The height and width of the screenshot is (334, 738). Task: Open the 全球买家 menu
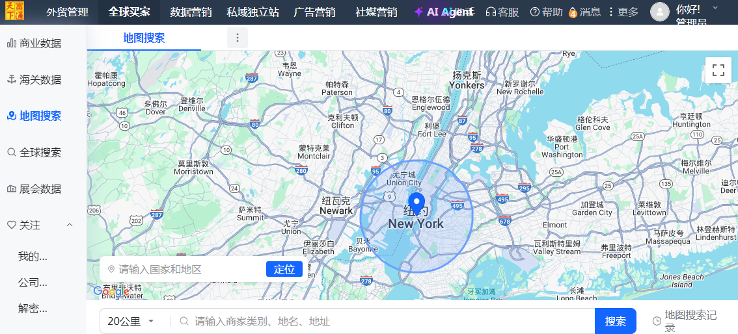click(x=129, y=12)
